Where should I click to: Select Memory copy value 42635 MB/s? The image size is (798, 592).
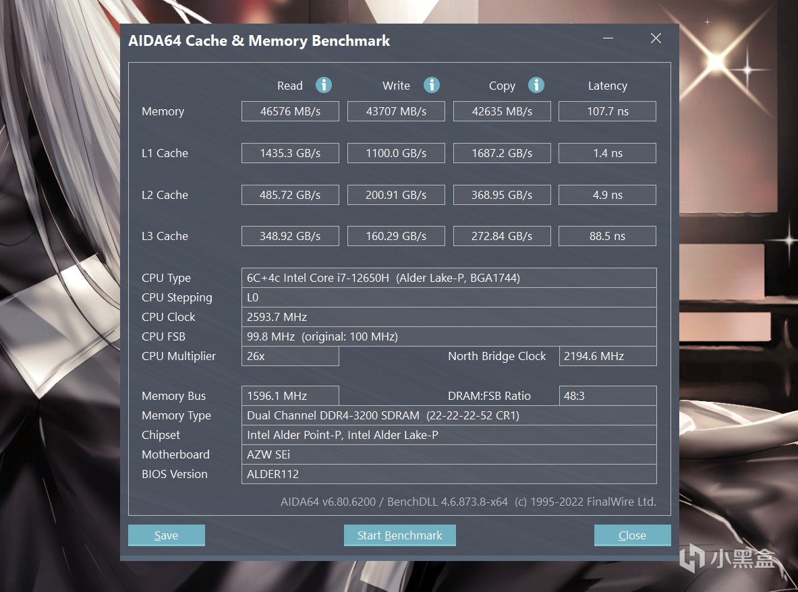[502, 111]
